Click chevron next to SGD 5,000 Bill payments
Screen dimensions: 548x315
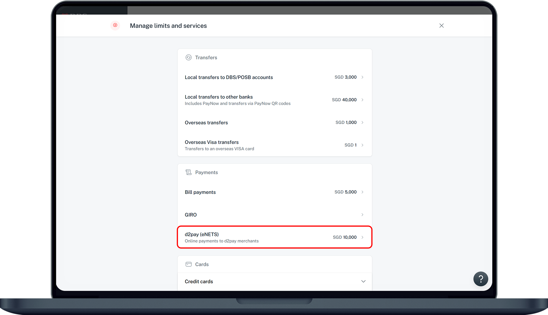[362, 192]
